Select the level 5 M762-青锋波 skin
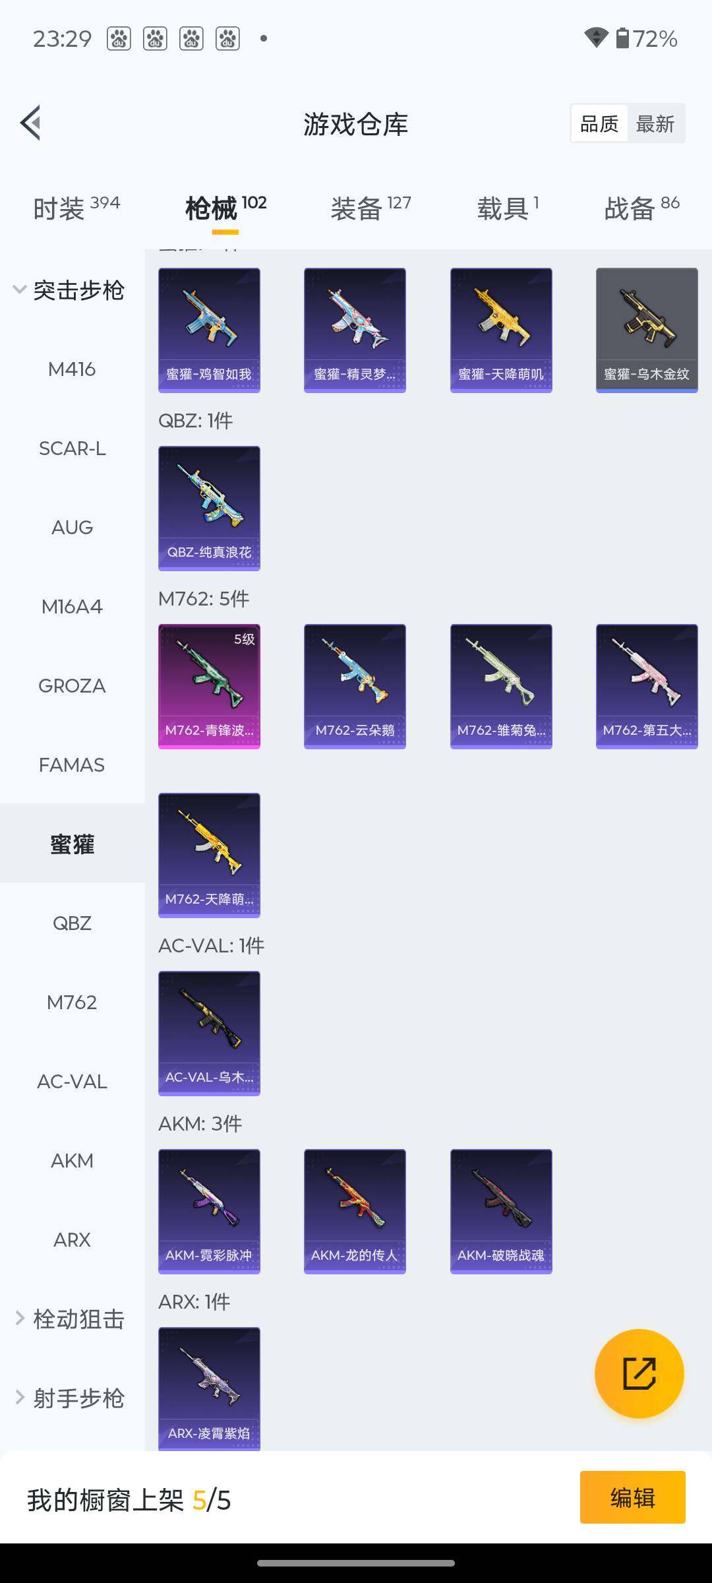Screen dimensions: 712x1583 (x=209, y=687)
